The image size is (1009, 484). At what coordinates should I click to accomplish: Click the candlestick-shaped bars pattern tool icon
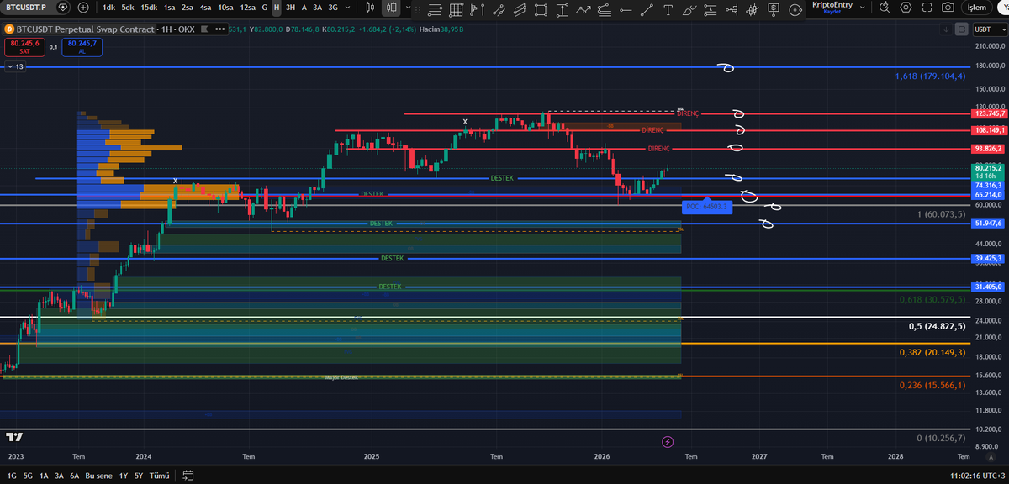(753, 9)
